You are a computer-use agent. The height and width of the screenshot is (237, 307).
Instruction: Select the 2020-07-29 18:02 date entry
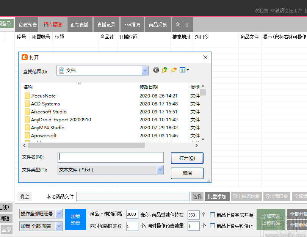tap(158, 128)
